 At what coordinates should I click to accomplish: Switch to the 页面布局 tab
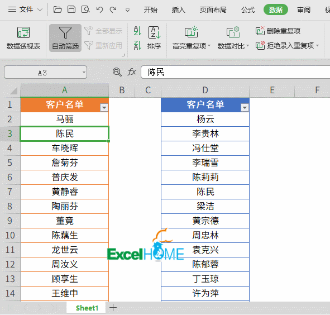point(213,9)
